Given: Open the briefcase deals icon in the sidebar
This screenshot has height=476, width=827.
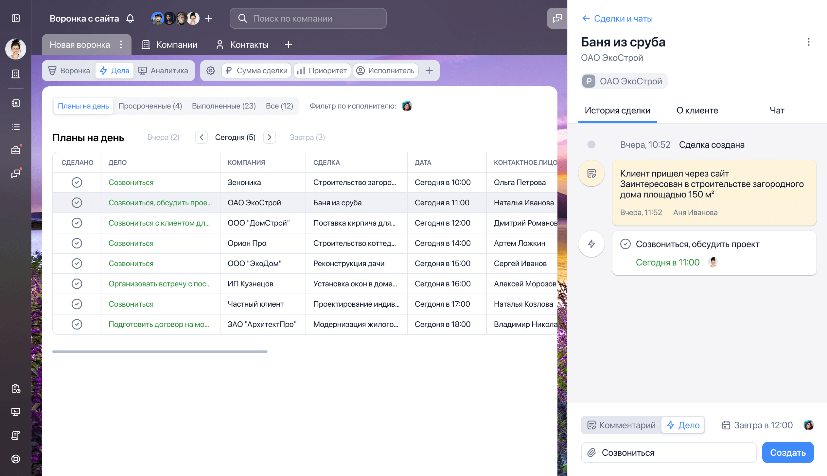Looking at the screenshot, I should (x=15, y=150).
